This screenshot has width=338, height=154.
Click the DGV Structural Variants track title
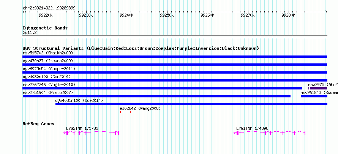(x=141, y=48)
